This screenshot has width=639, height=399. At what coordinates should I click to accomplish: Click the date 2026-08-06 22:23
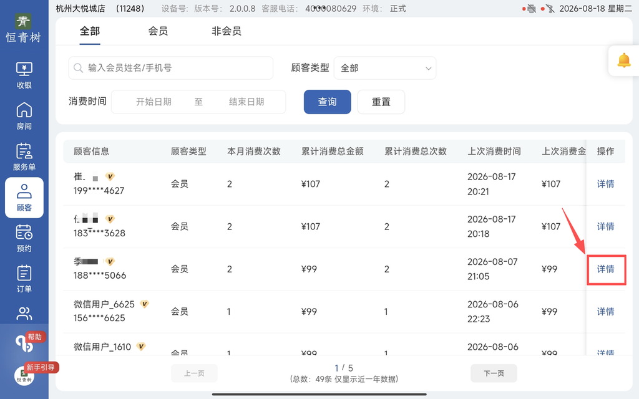click(493, 312)
